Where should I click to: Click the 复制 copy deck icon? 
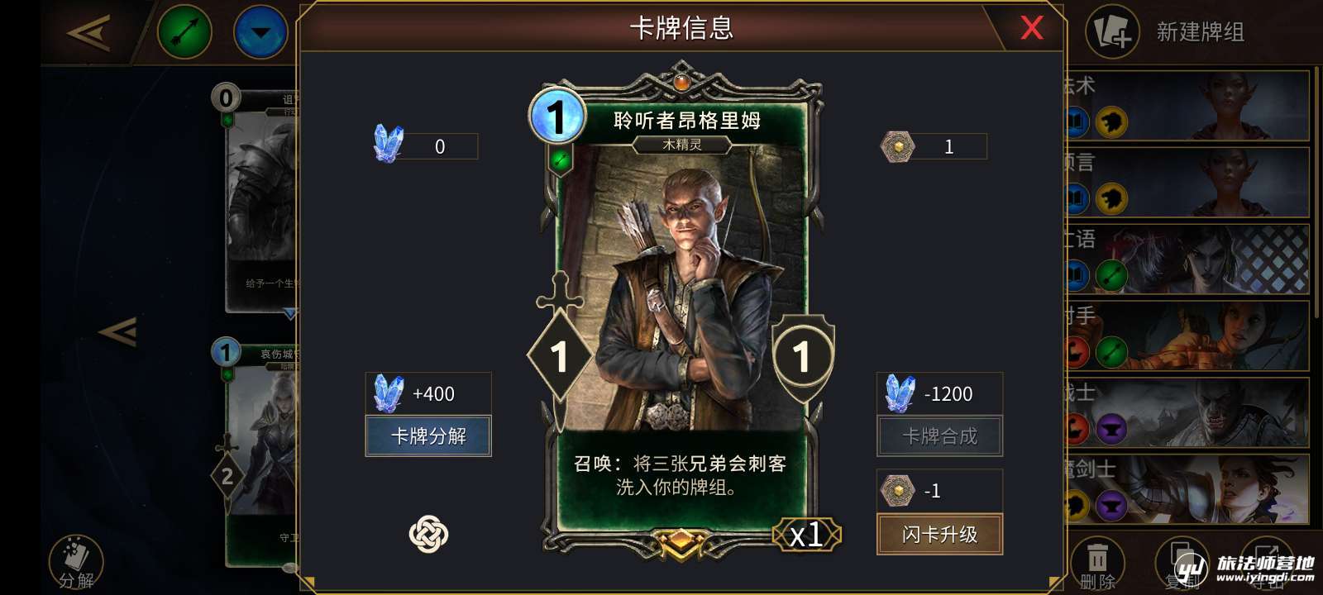point(1181,564)
